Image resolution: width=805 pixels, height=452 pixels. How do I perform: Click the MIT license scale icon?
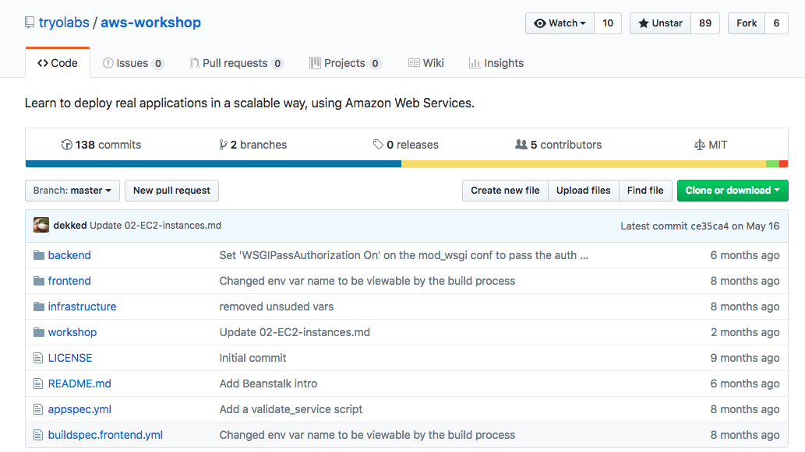[x=699, y=145]
